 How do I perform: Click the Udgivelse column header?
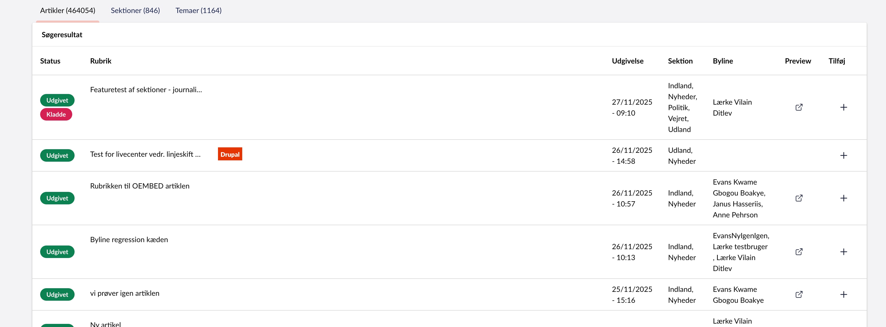(627, 61)
